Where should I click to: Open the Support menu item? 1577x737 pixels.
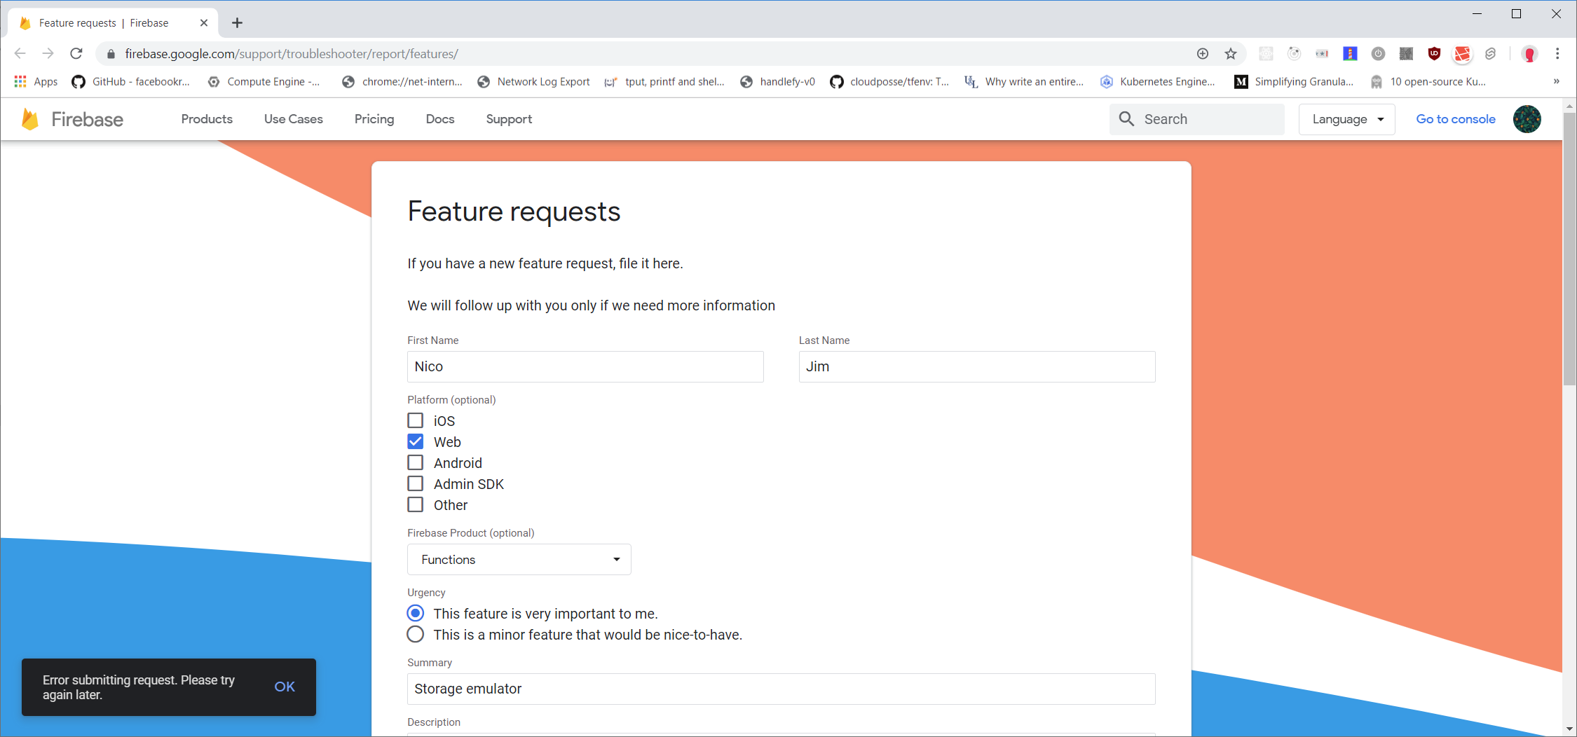pos(510,119)
